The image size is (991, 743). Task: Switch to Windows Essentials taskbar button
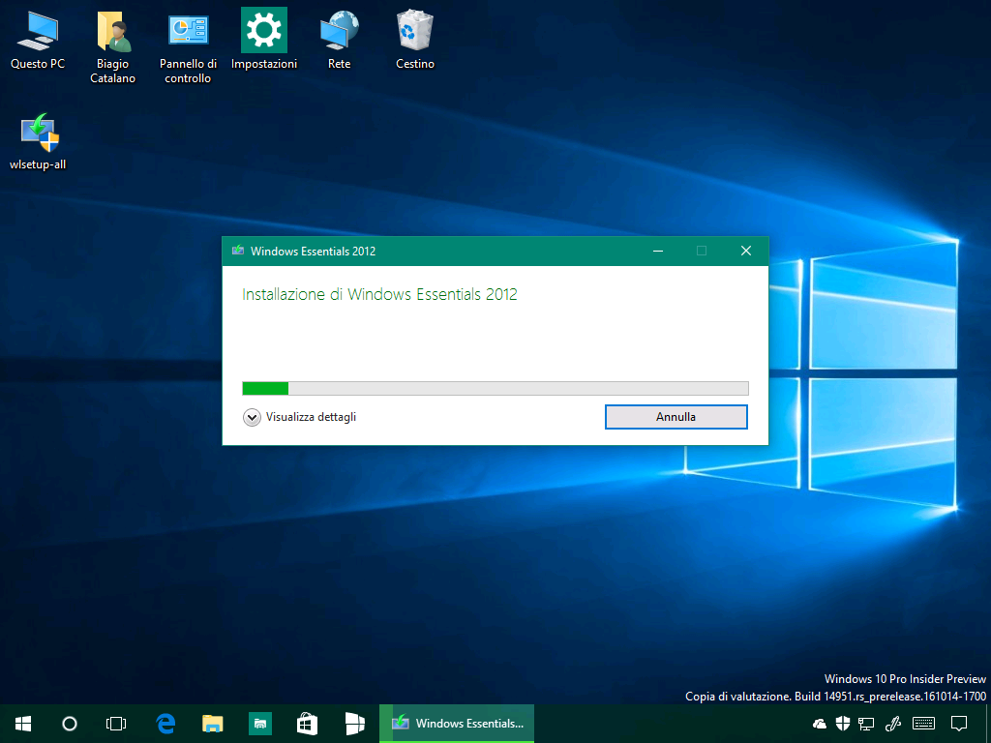(457, 724)
